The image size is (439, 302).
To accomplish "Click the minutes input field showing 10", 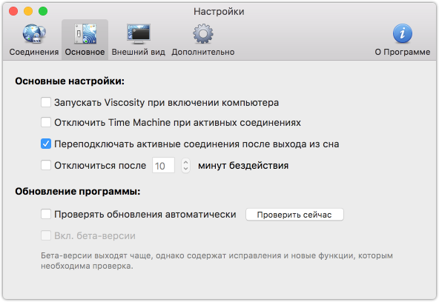I will (163, 165).
